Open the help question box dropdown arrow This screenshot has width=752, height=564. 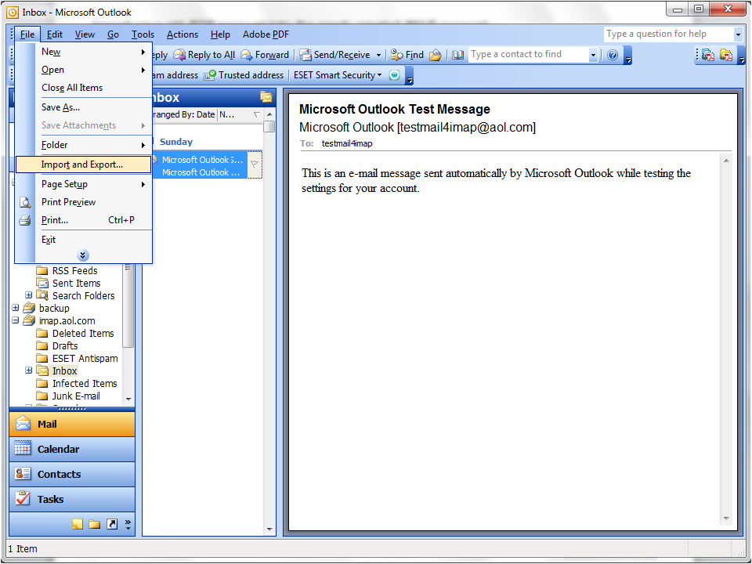(738, 34)
